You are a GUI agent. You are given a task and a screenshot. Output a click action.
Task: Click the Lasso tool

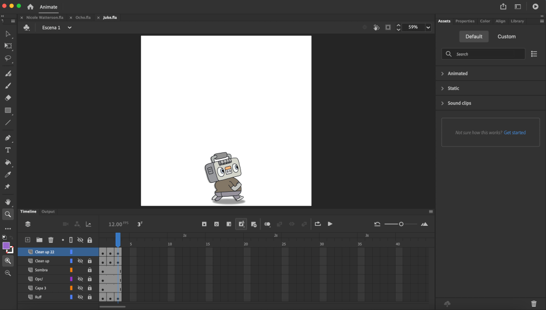8,58
